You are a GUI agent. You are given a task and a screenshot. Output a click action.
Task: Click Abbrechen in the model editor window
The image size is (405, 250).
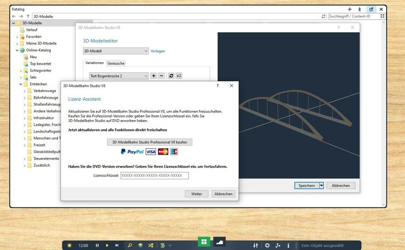(341, 185)
